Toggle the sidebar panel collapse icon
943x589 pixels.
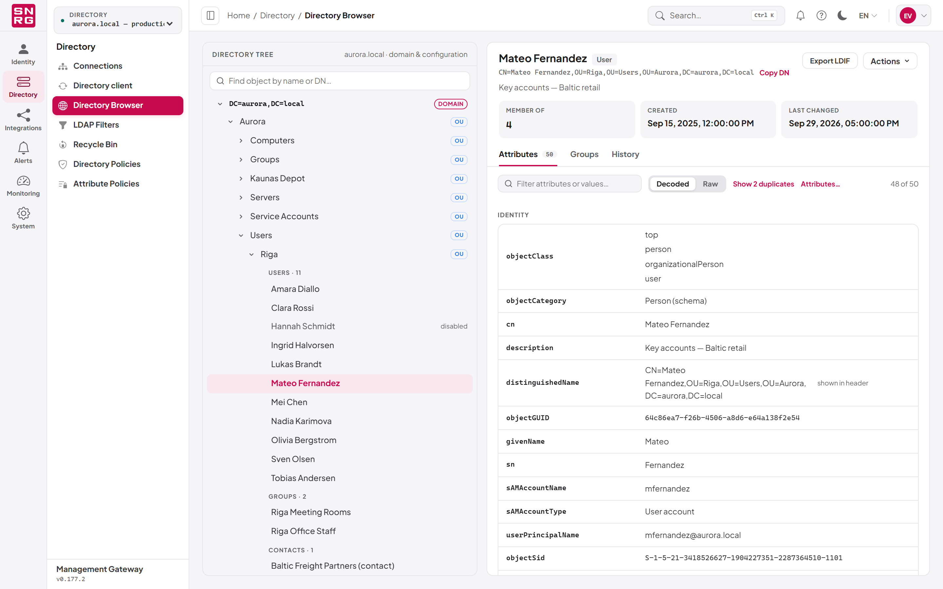[210, 16]
